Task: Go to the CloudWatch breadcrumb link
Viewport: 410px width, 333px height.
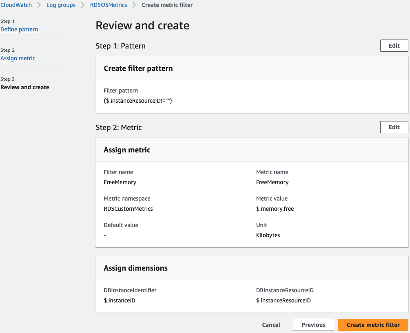Action: click(x=16, y=5)
